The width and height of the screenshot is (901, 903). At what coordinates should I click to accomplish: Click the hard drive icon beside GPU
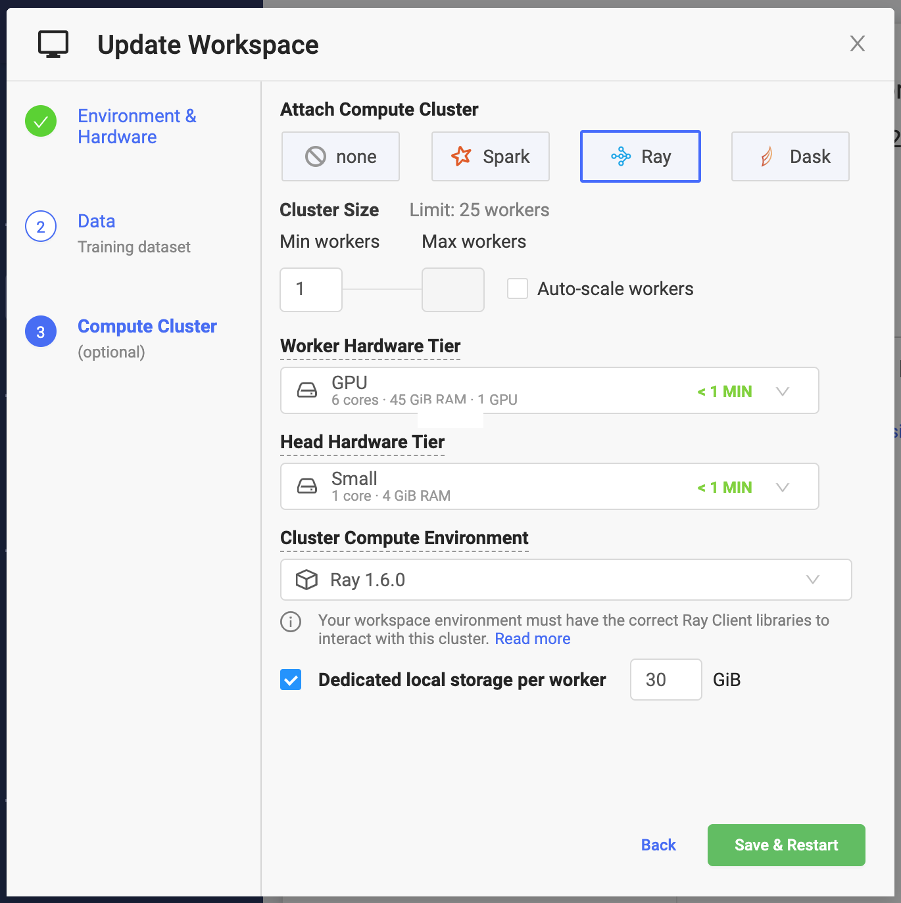coord(307,390)
